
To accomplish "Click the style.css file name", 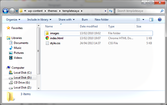I will click(x=55, y=43).
